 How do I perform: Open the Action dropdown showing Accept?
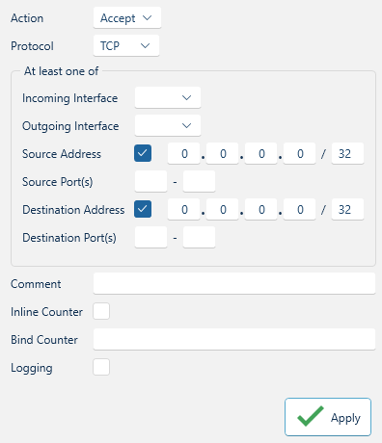[127, 18]
